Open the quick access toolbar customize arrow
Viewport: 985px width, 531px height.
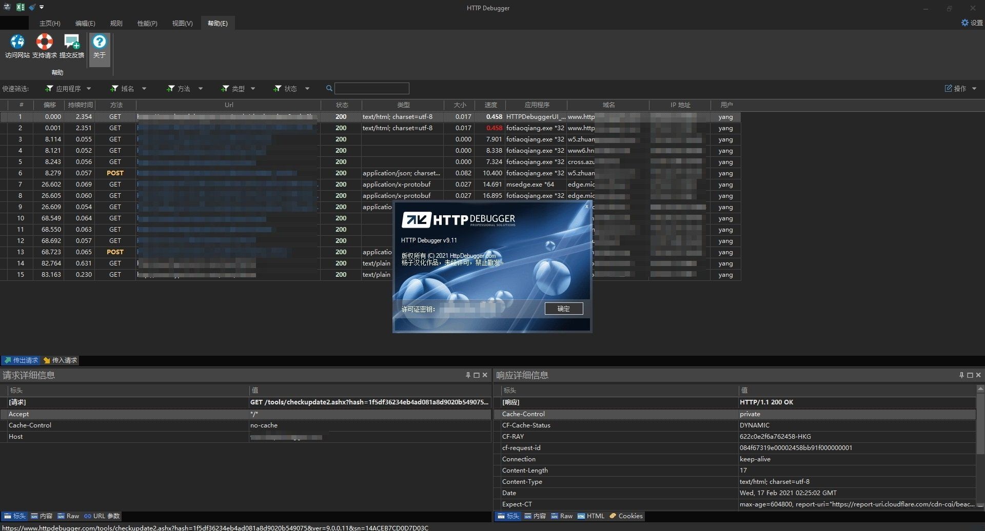click(x=42, y=7)
